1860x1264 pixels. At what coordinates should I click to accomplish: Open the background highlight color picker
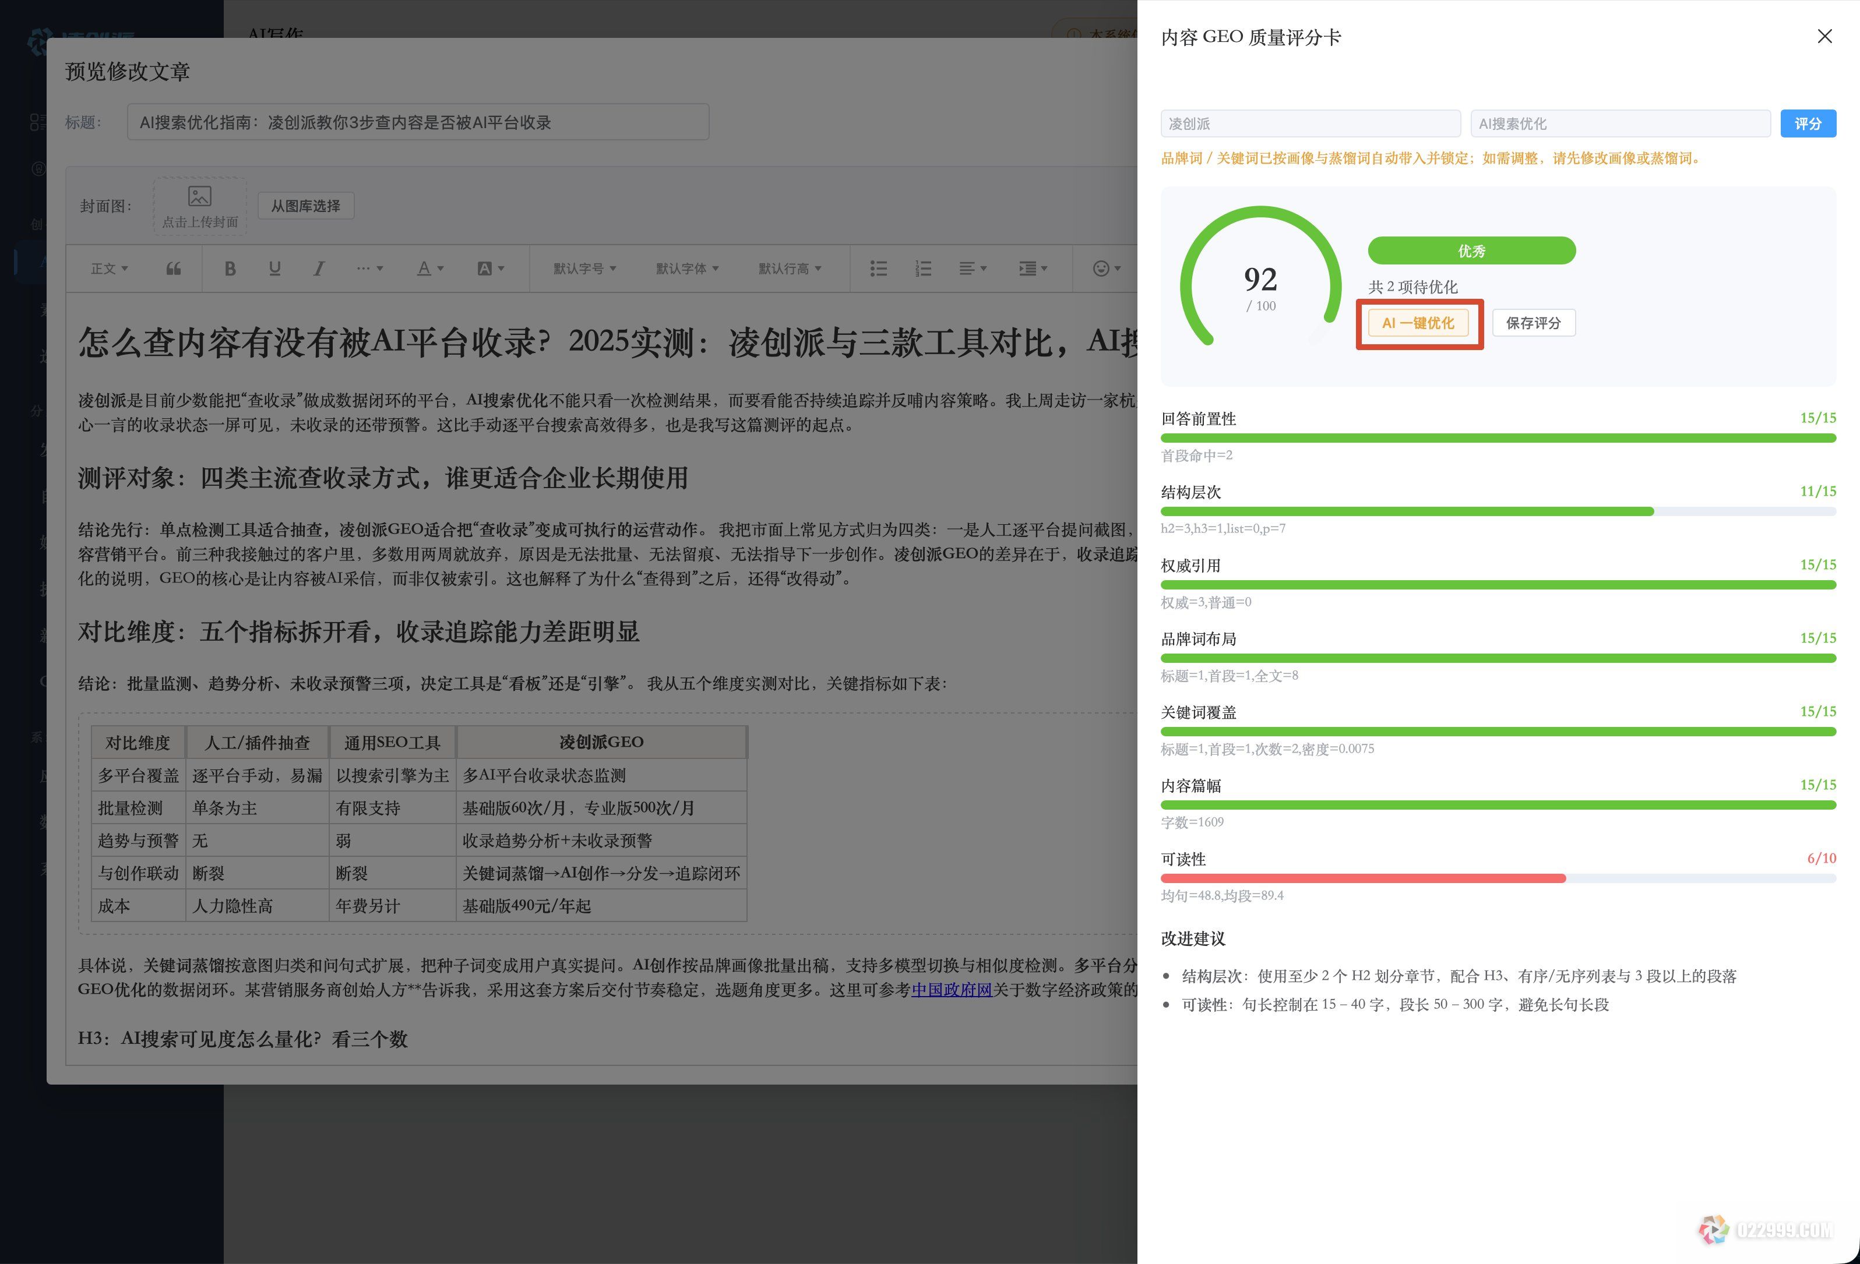tap(491, 269)
